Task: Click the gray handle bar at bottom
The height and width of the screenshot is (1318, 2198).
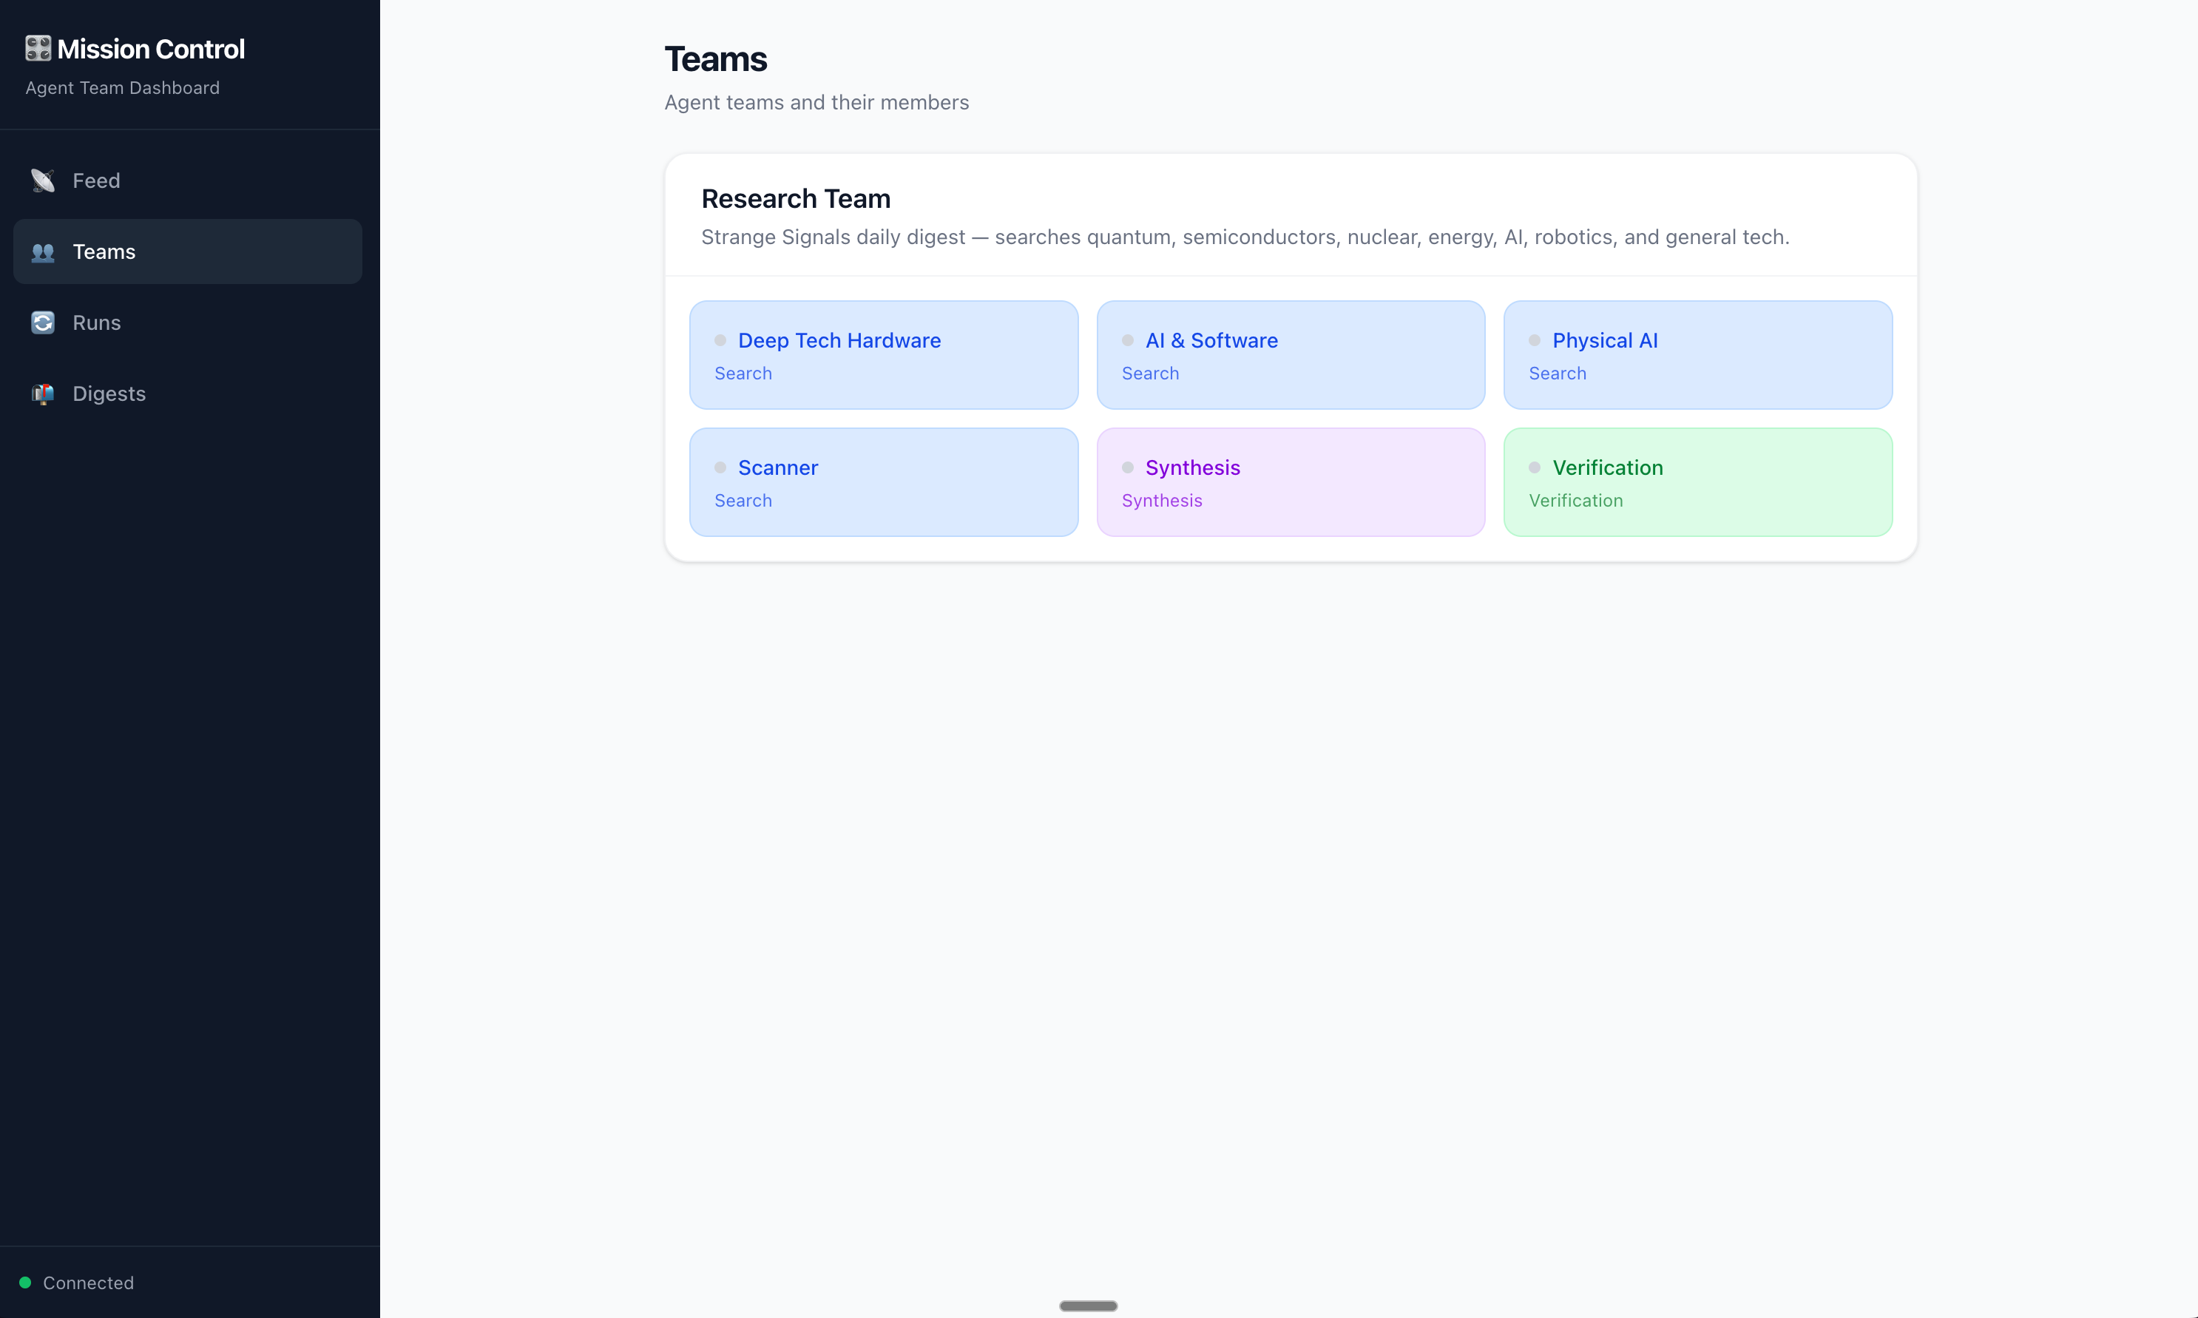Action: (1088, 1305)
